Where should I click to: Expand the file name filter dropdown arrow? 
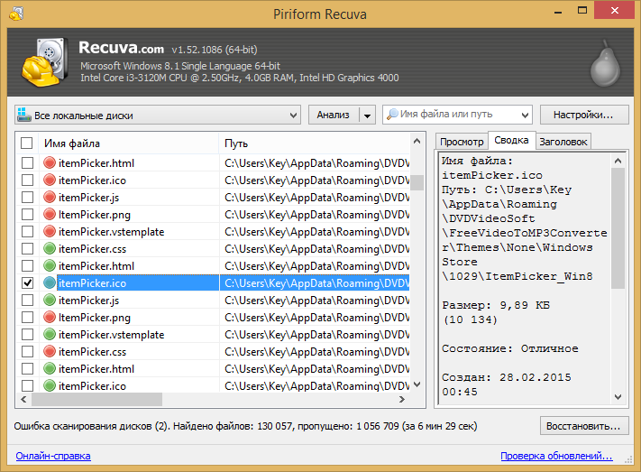526,115
